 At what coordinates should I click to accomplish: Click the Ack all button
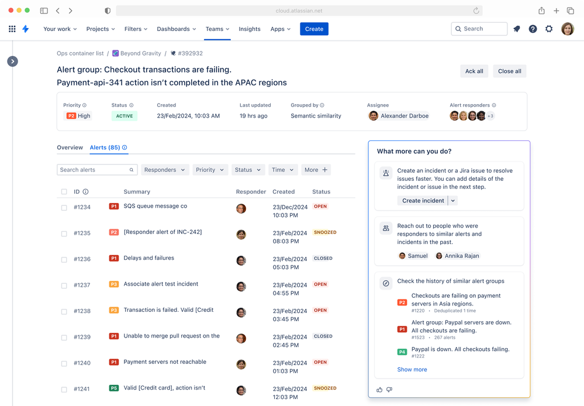click(x=474, y=71)
